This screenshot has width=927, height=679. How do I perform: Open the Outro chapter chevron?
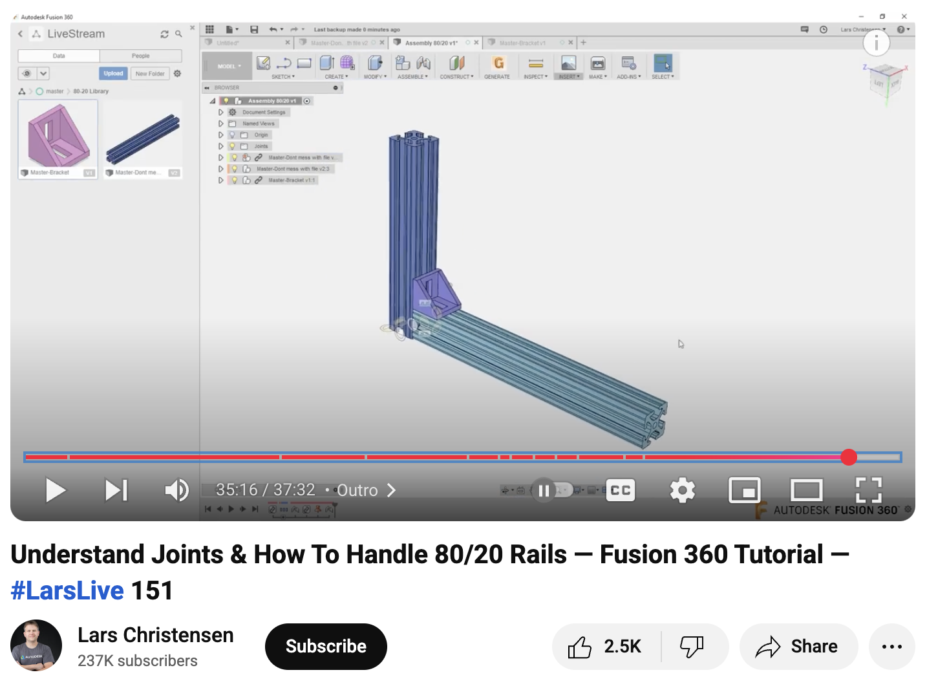391,490
